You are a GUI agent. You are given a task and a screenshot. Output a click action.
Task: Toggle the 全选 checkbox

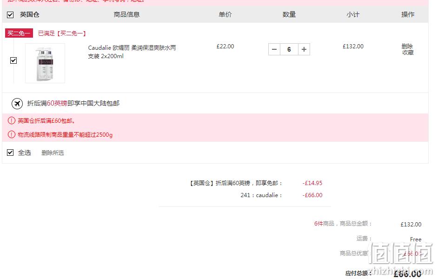click(x=10, y=153)
